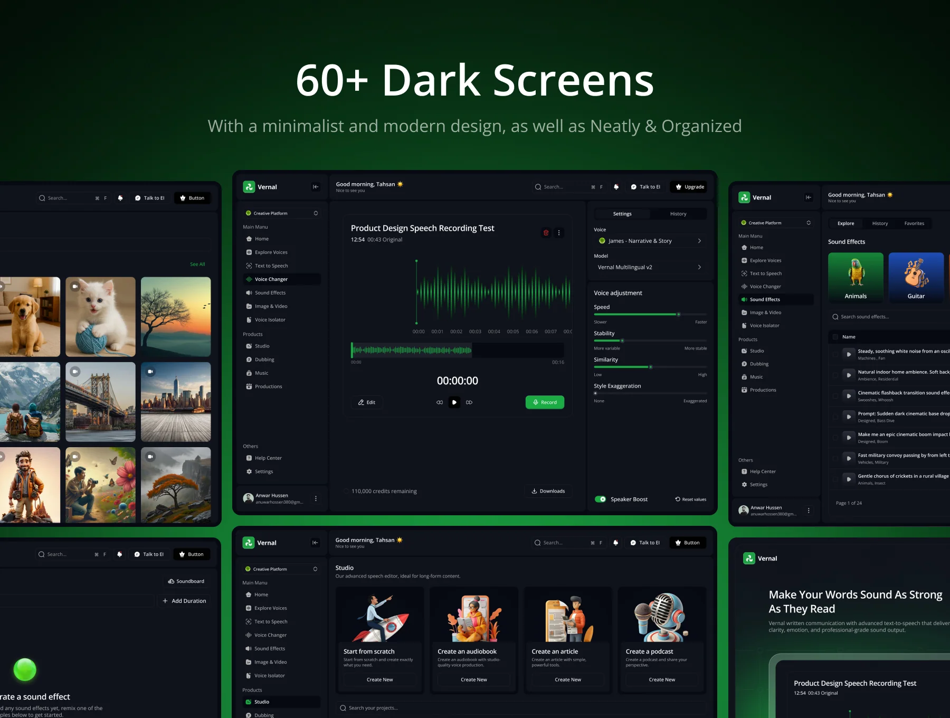This screenshot has height=718, width=950.
Task: Open James - Narrative & Story voice selector
Action: pos(650,241)
